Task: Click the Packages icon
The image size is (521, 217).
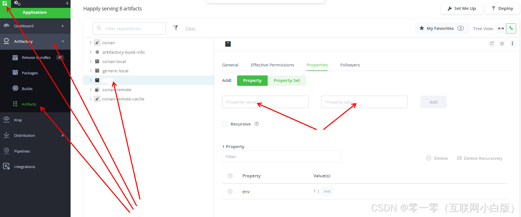Action: (15, 73)
